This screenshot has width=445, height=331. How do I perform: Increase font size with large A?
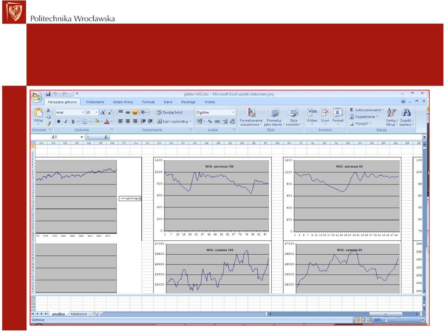pyautogui.click(x=103, y=112)
